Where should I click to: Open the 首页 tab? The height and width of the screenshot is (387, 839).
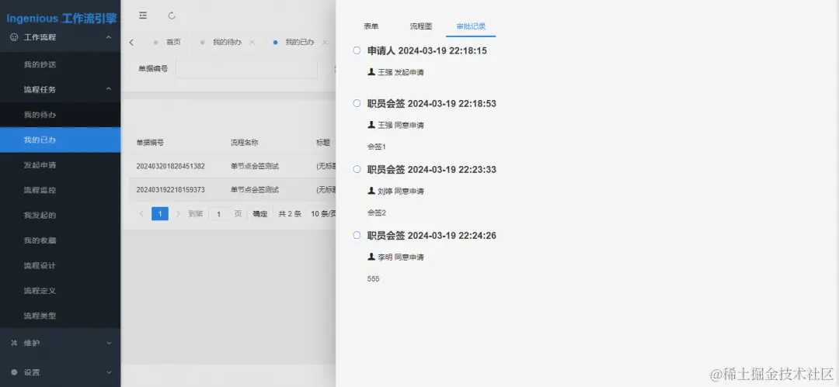(173, 42)
